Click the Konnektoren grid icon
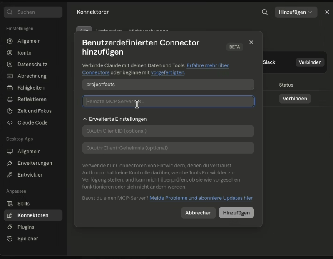The image size is (333, 259). [x=10, y=215]
